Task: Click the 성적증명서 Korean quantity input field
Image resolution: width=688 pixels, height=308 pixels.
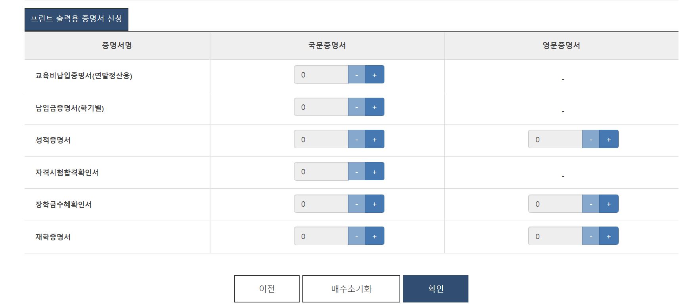Action: pos(321,139)
